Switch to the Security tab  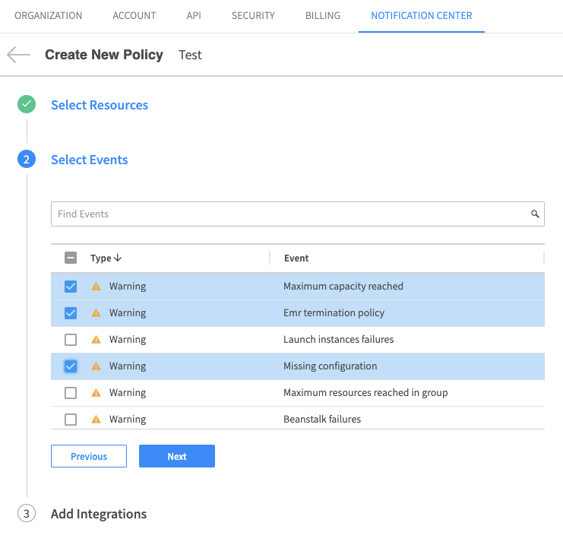click(x=253, y=15)
